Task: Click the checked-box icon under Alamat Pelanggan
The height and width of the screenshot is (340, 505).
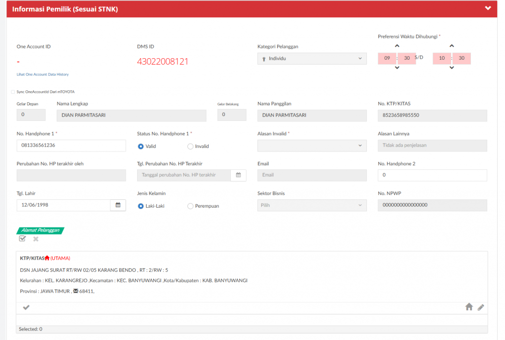Action: (x=22, y=239)
